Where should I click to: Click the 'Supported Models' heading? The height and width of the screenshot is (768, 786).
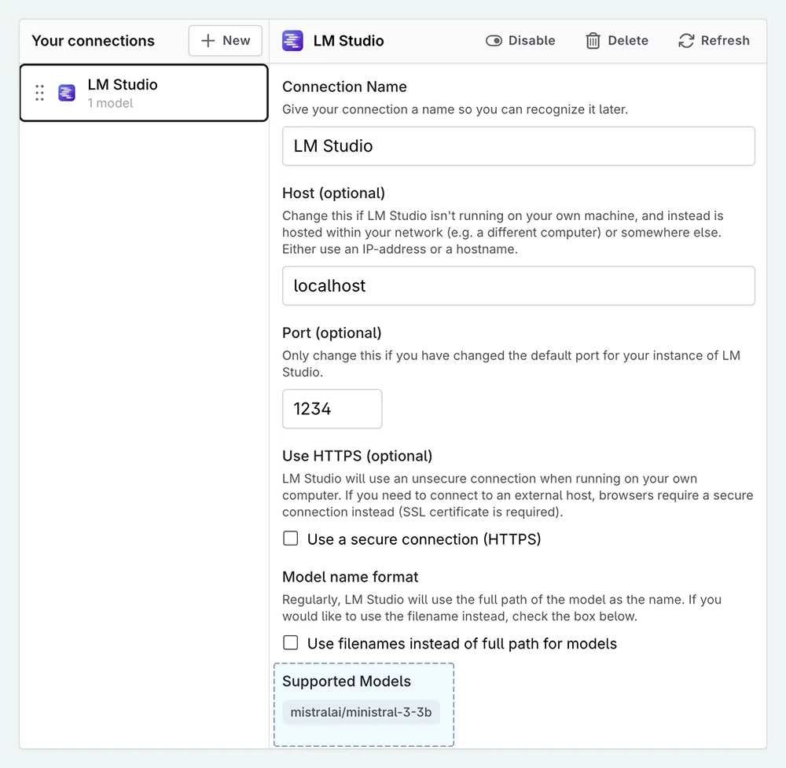[347, 682]
